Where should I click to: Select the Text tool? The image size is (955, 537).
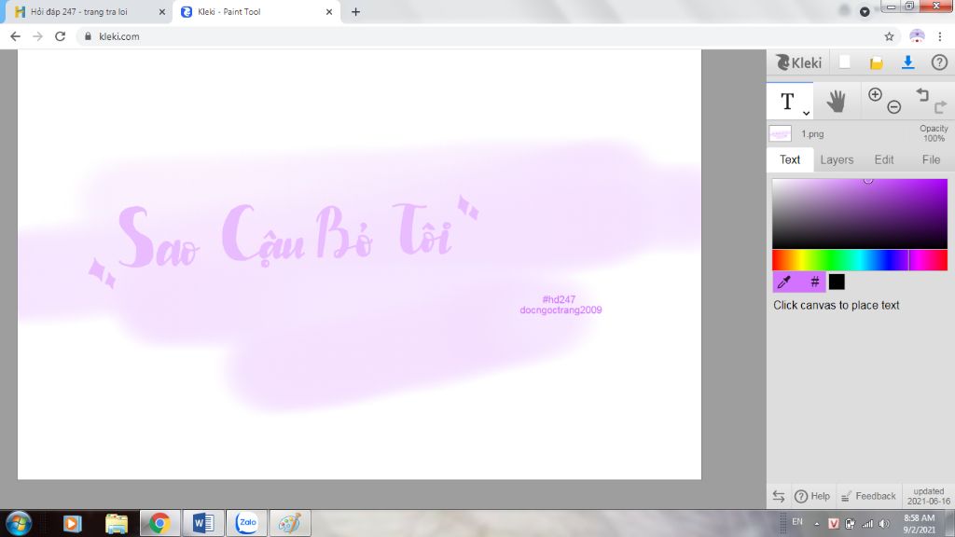[x=787, y=101]
